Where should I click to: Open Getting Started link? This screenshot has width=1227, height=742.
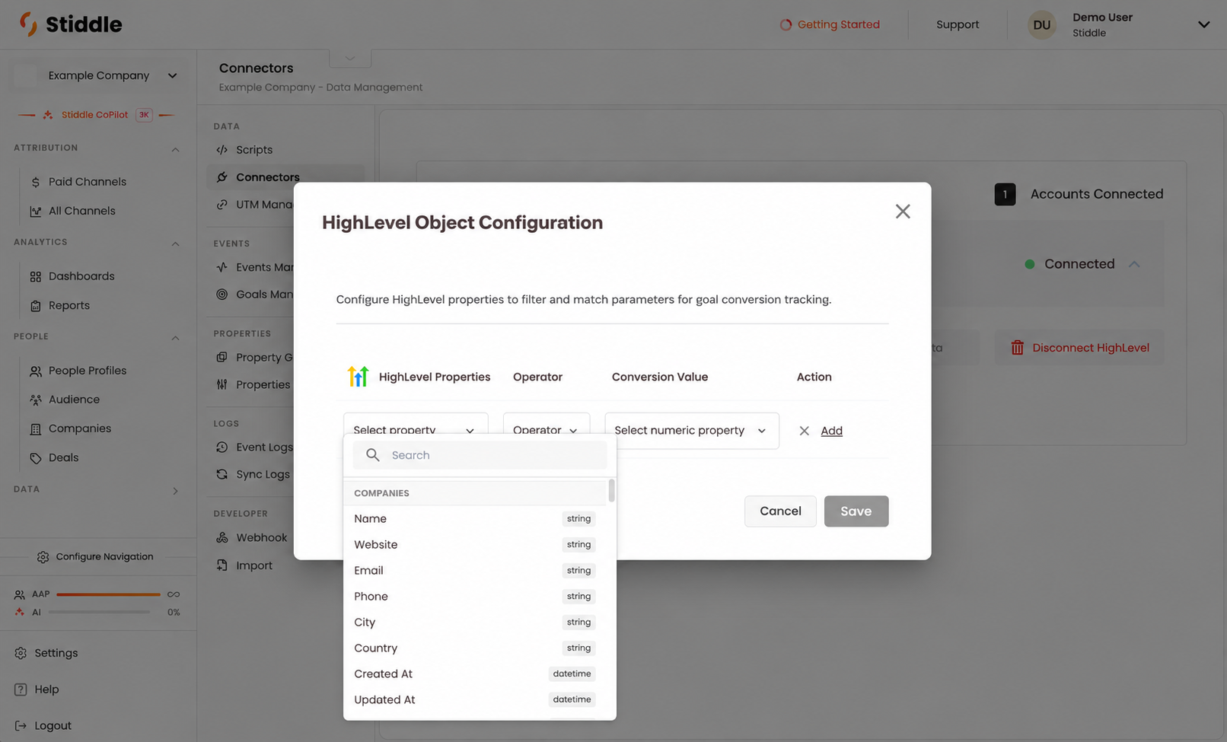point(830,24)
